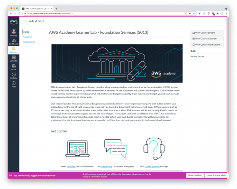Click View Course Calendar button
Viewport: 237px width, 189px height.
click(207, 38)
